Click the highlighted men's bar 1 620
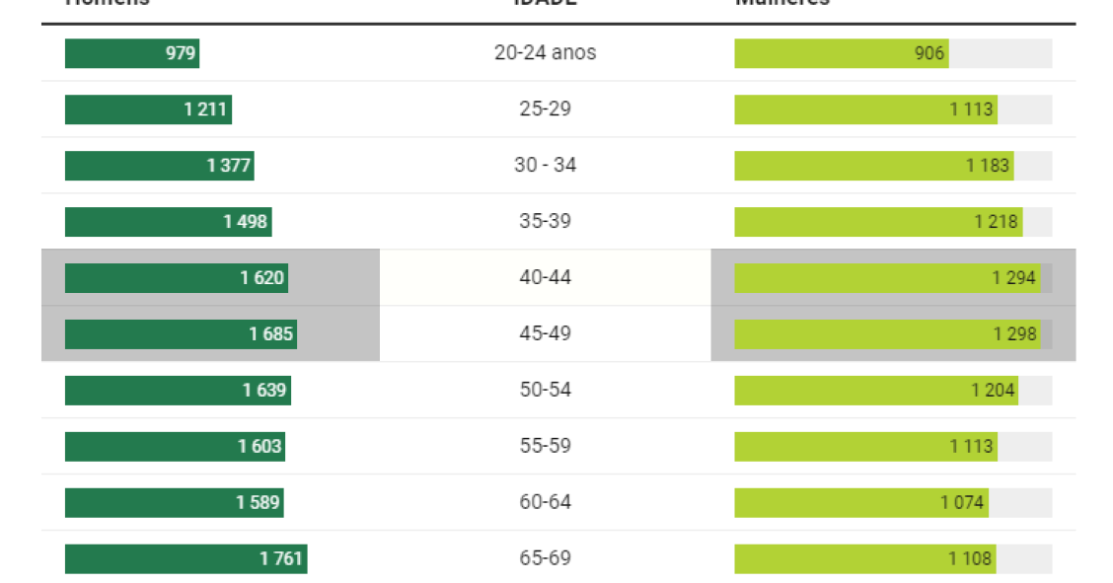The height and width of the screenshot is (583, 1113). (x=177, y=278)
